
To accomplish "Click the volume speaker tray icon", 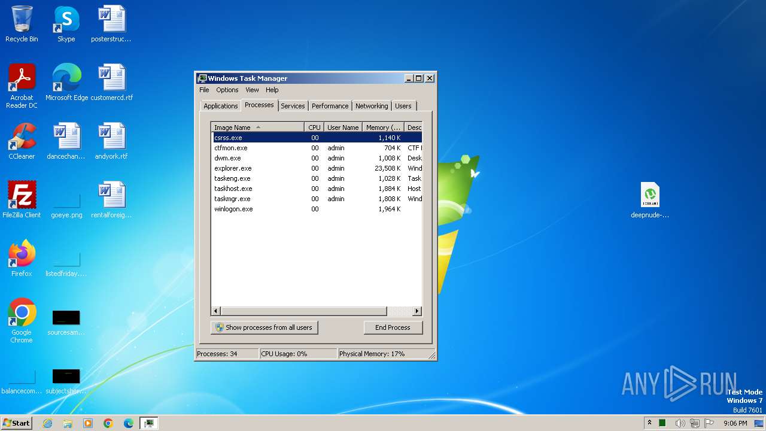I will point(680,423).
